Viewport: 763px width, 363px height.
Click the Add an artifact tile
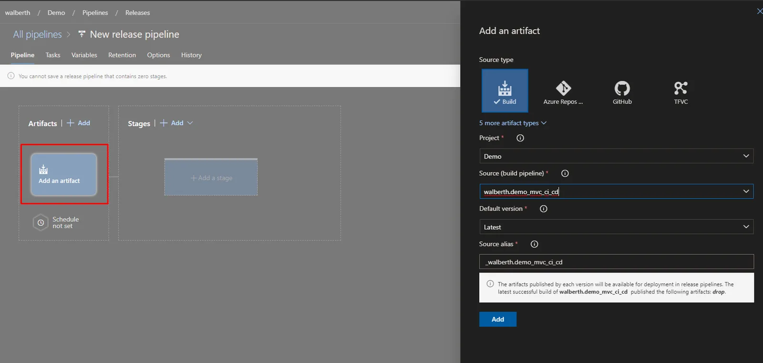click(x=64, y=174)
